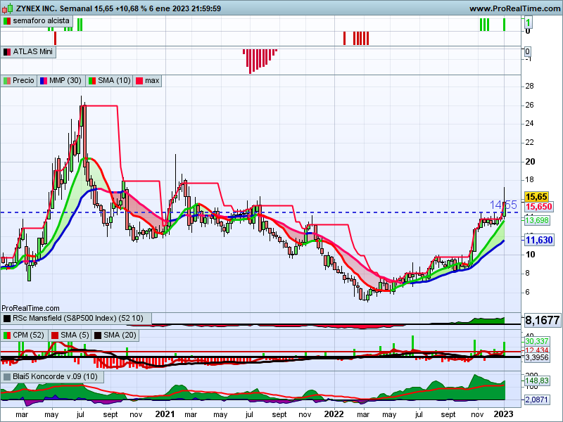Click the Blai5 Koncorde gray color icon
This screenshot has height=422, width=563.
[x=7, y=377]
